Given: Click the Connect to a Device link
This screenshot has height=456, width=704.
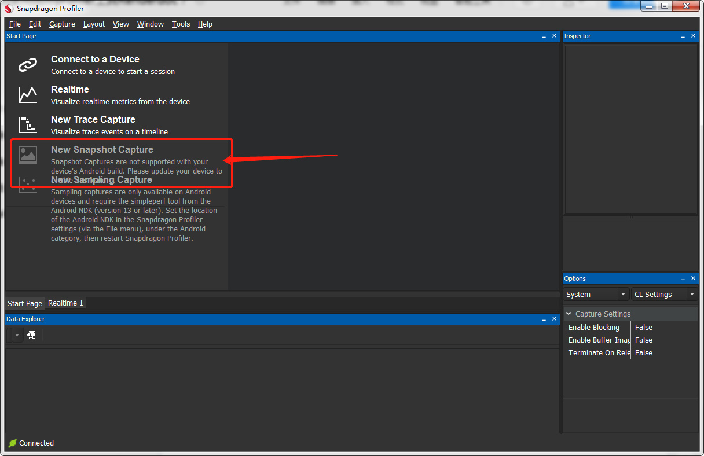Looking at the screenshot, I should (x=95, y=59).
